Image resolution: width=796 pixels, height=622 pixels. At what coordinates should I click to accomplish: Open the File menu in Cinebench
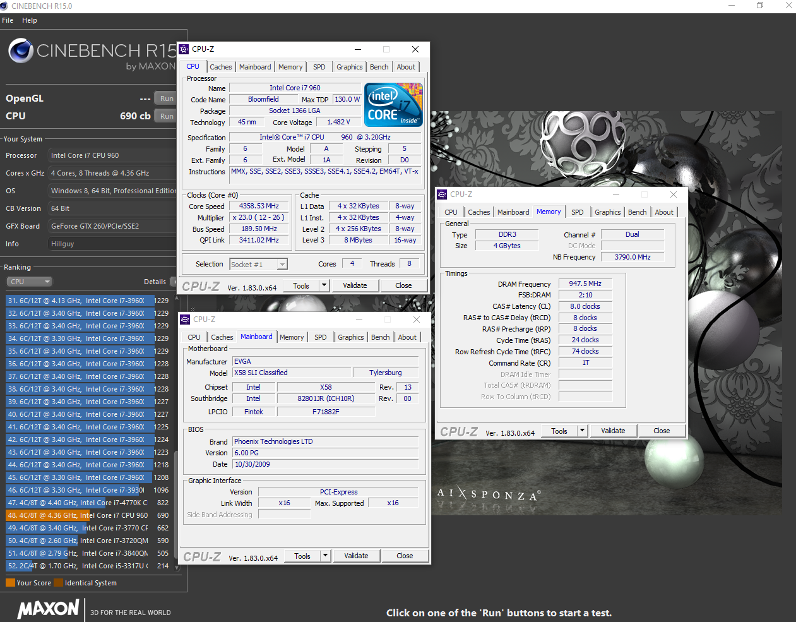click(x=8, y=20)
